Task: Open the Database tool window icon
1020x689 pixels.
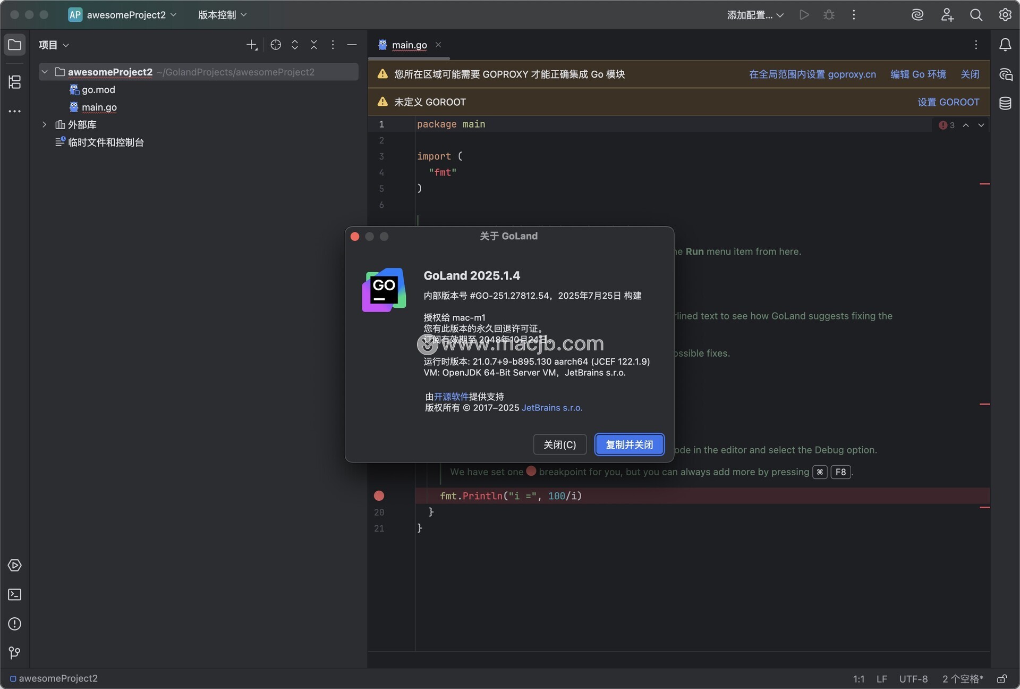Action: [1005, 103]
